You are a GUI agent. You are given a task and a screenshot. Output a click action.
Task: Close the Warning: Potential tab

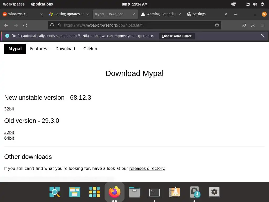pyautogui.click(x=180, y=14)
